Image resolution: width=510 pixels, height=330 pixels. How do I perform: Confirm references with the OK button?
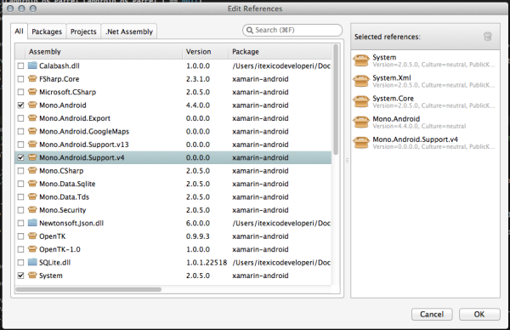tap(479, 315)
